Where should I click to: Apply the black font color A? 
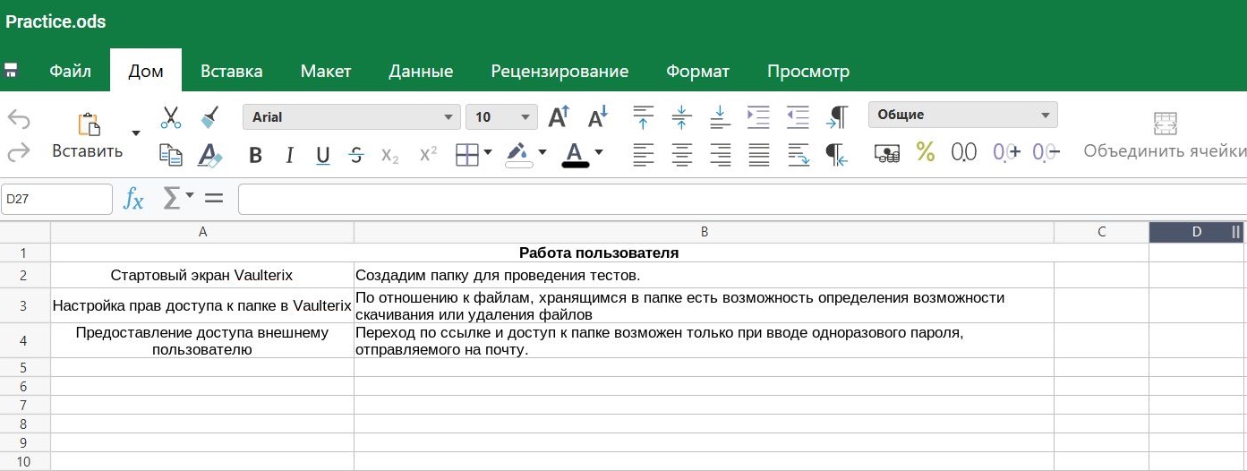coord(575,155)
